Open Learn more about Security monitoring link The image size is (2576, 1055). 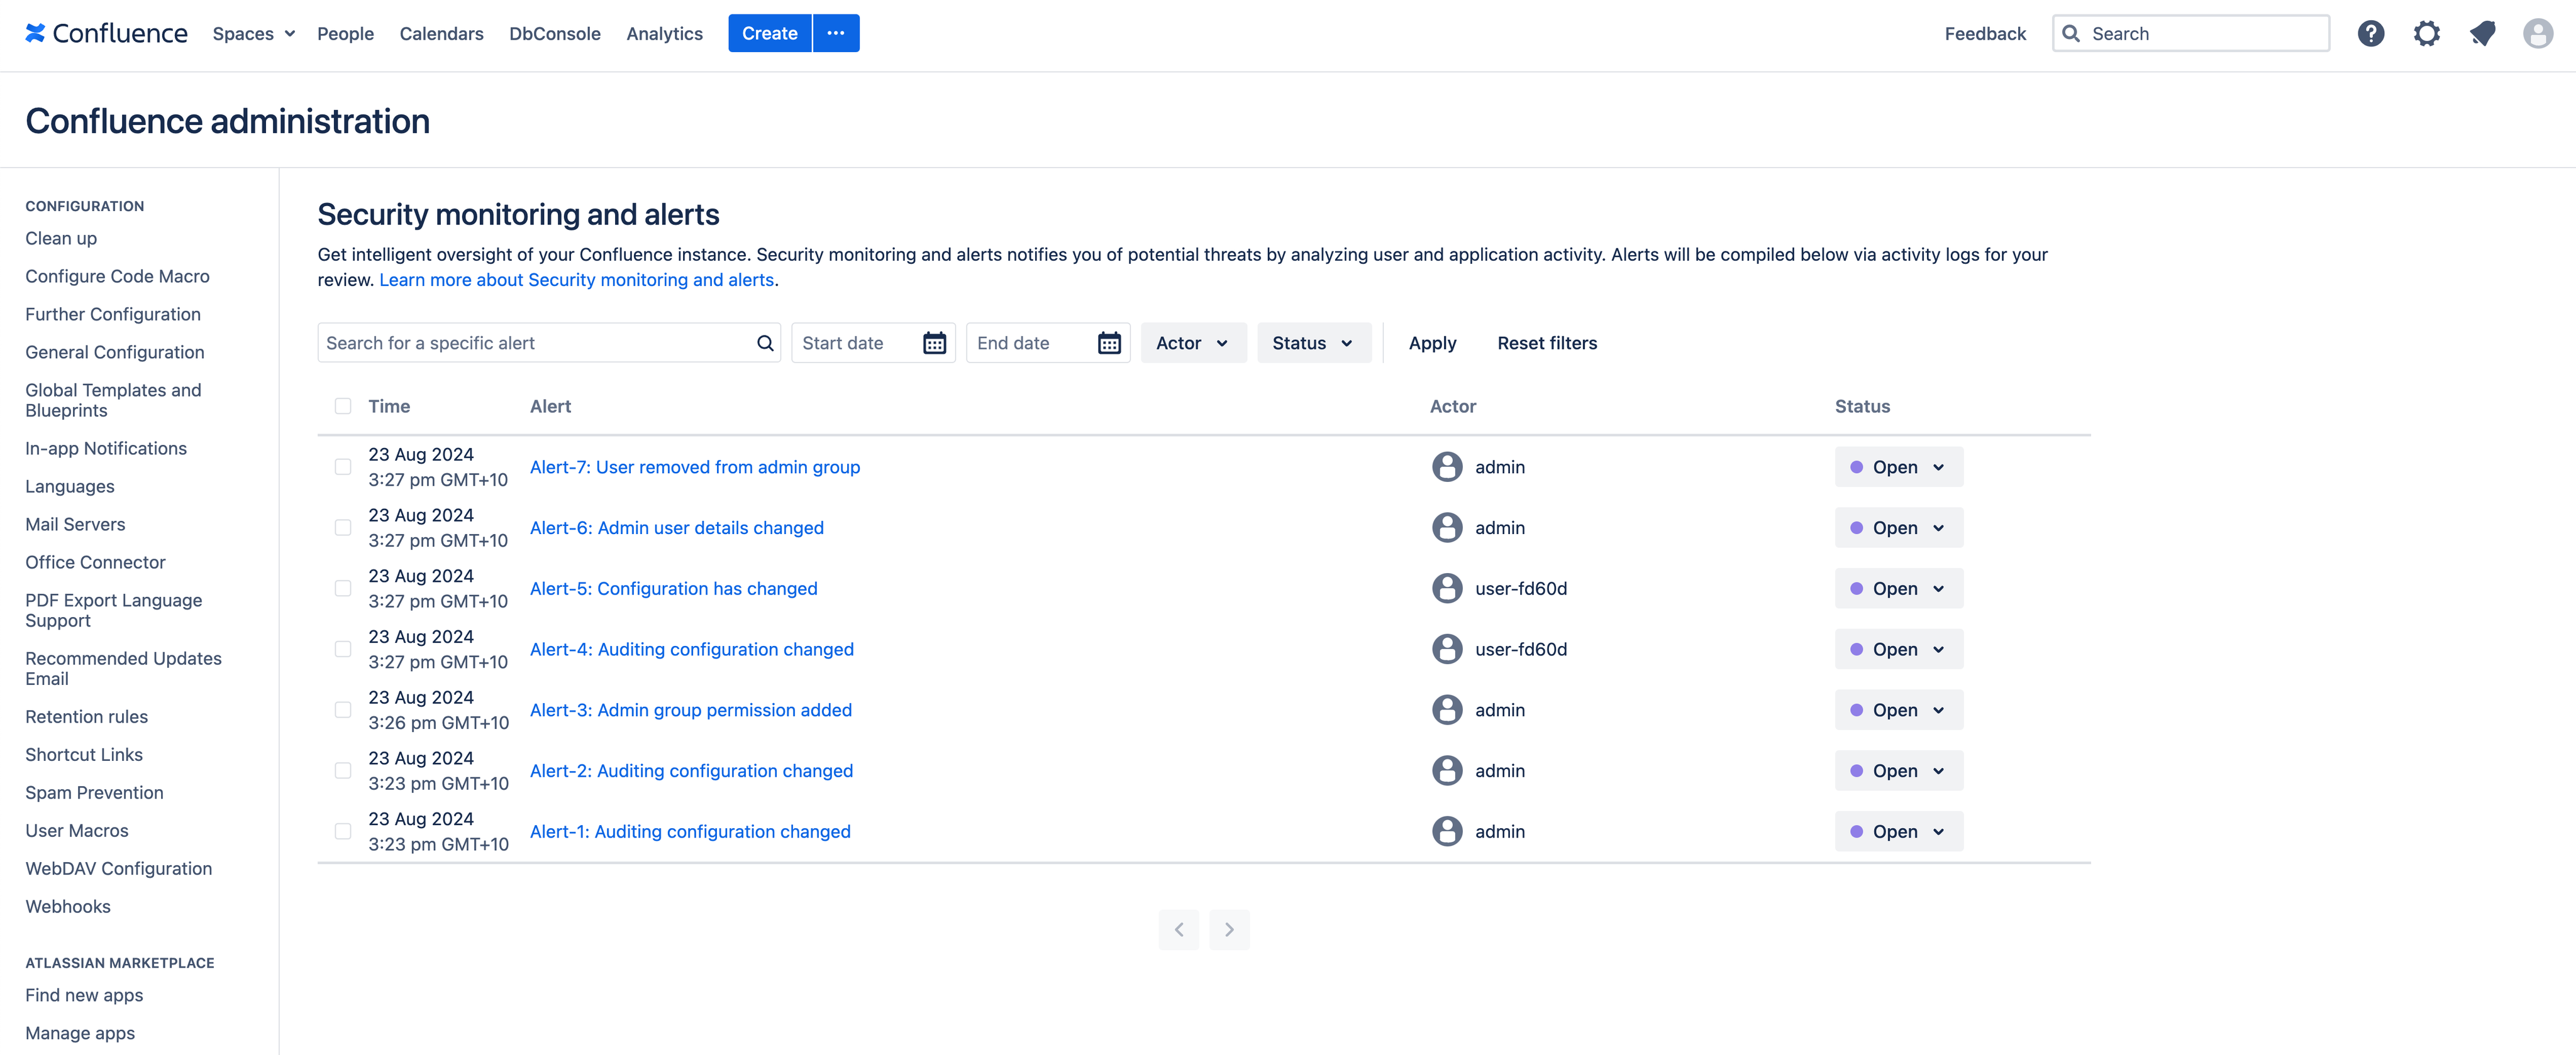point(576,280)
